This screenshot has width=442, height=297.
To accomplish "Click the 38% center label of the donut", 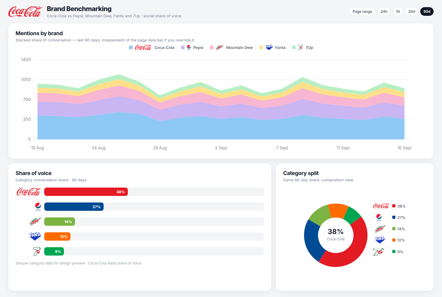I will pyautogui.click(x=336, y=232).
